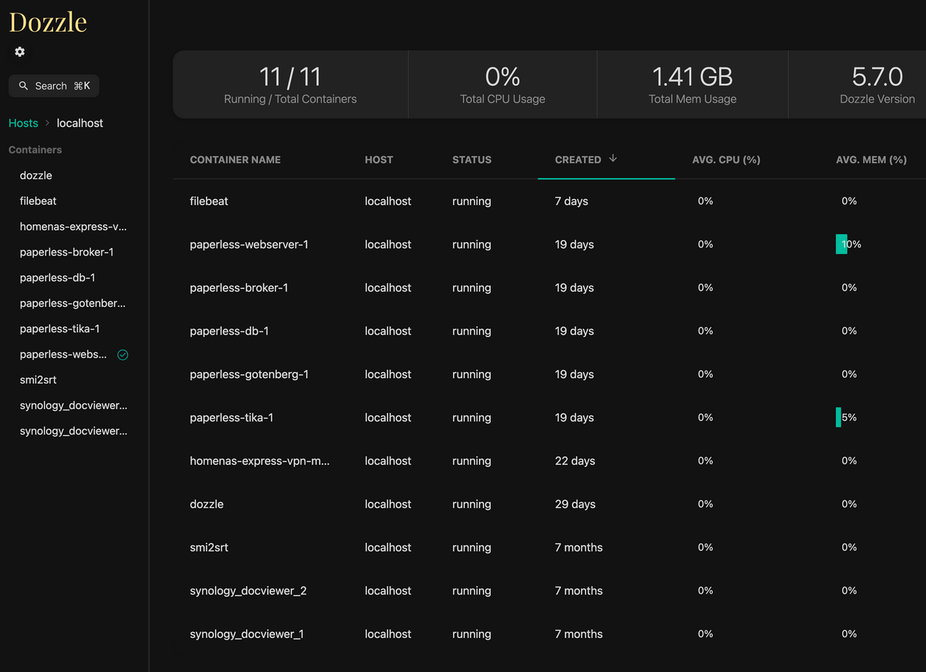Viewport: 926px width, 672px height.
Task: Open settings via the gear icon
Action: coord(20,52)
